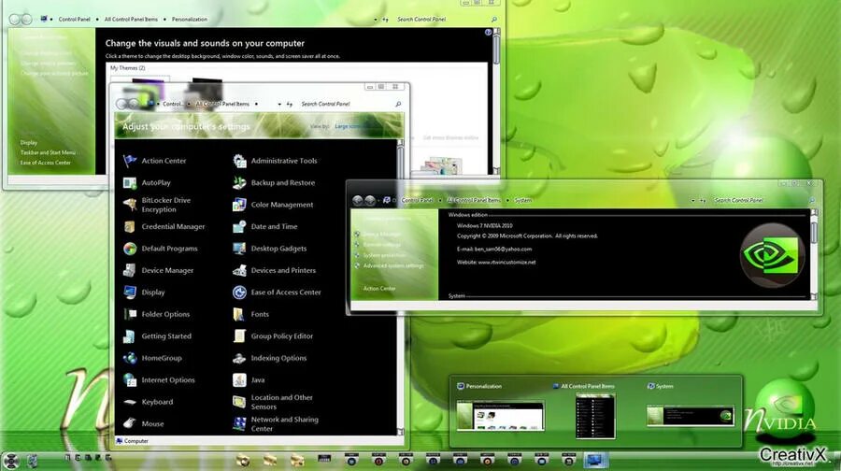Click the vertical scrollbar in System window
841x471 pixels.
tap(814, 254)
